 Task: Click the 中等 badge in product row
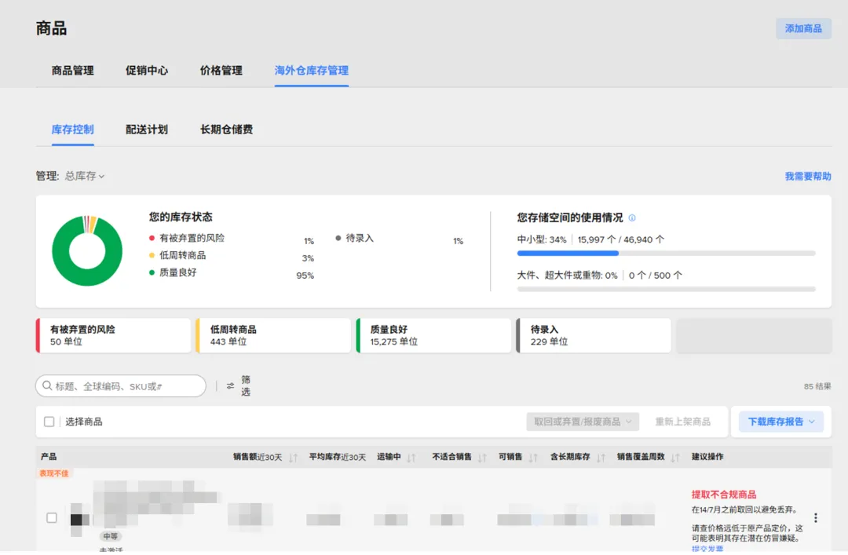coord(111,536)
